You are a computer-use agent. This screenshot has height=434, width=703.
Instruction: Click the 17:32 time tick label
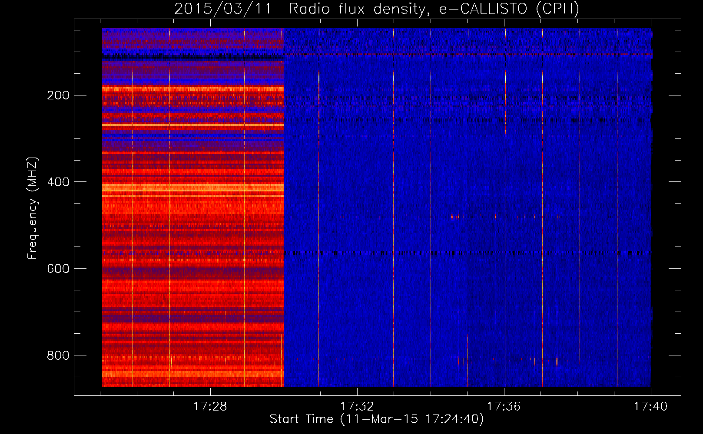point(357,406)
